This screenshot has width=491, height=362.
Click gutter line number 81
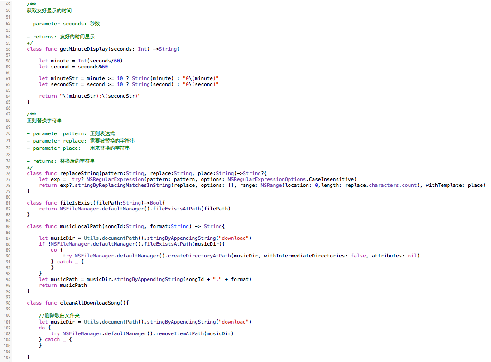[8, 203]
